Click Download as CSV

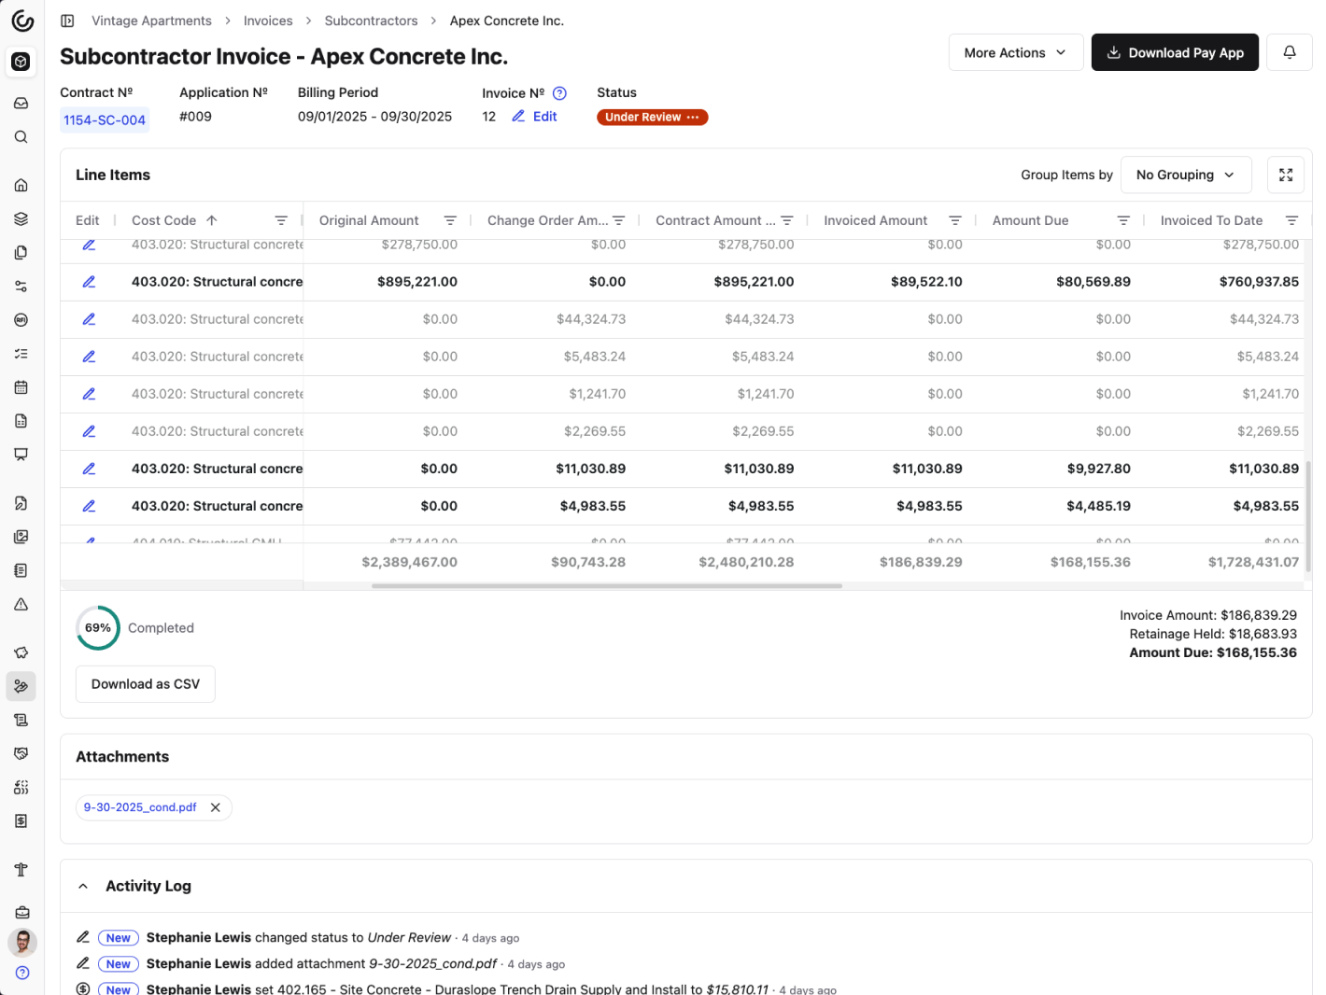coord(145,683)
